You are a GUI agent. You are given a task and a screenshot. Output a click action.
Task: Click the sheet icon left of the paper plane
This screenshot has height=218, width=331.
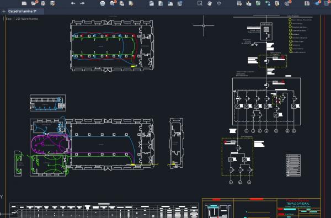coord(307,3)
